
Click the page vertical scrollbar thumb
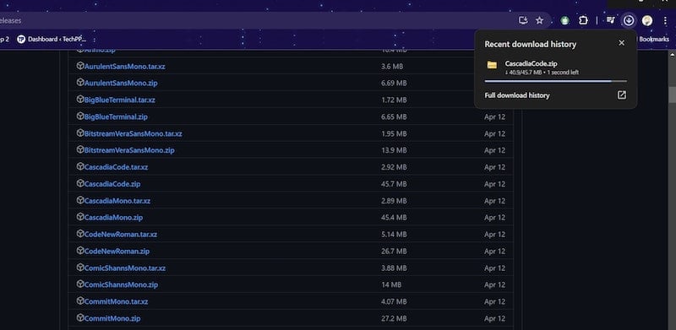click(x=672, y=95)
